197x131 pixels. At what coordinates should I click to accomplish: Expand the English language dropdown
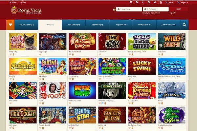pyautogui.click(x=183, y=3)
